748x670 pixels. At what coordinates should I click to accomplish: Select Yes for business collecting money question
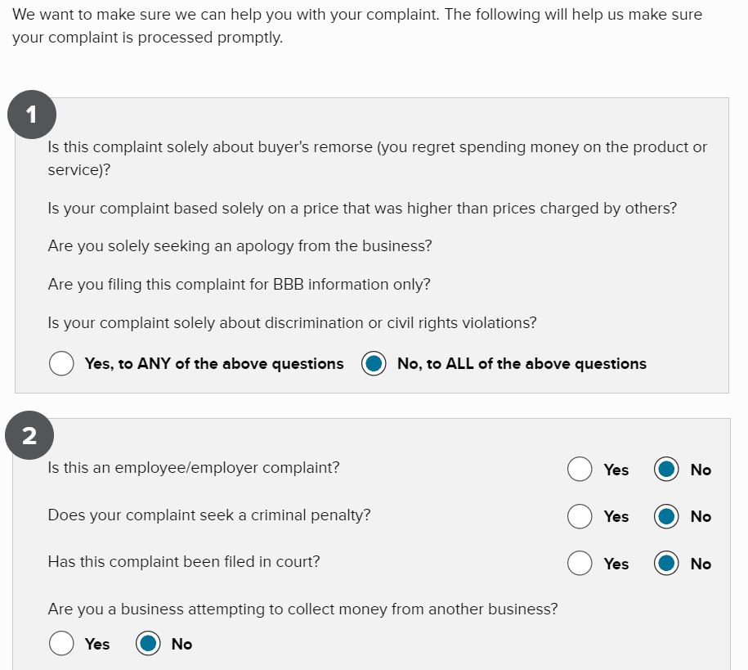[61, 644]
